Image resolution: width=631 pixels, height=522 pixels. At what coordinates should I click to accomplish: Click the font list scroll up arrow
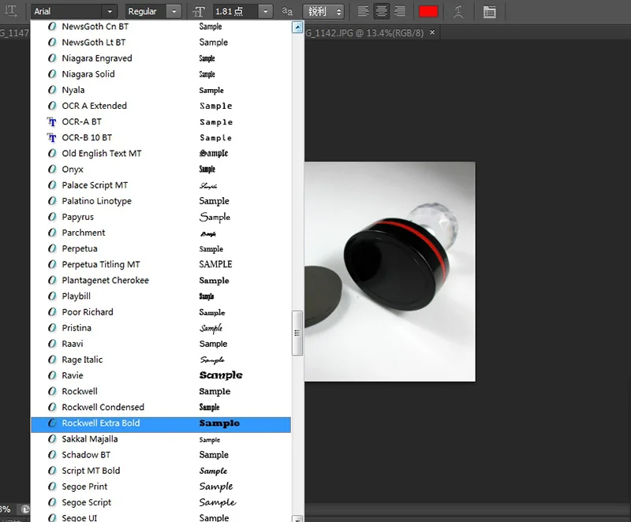tap(297, 28)
